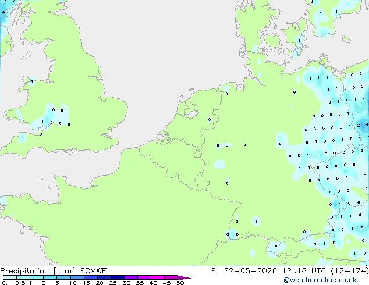The width and height of the screenshot is (369, 285).
Task: Select the 30–35 mm violet legend swatch
Action: (x=131, y=277)
